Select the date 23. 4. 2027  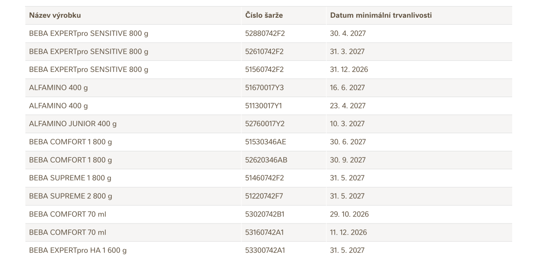click(347, 106)
